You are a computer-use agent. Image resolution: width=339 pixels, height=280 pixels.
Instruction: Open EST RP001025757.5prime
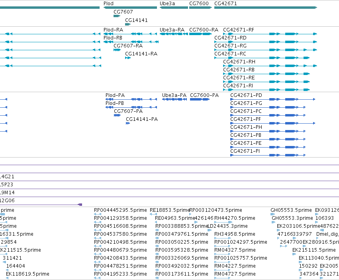[x=241, y=258]
